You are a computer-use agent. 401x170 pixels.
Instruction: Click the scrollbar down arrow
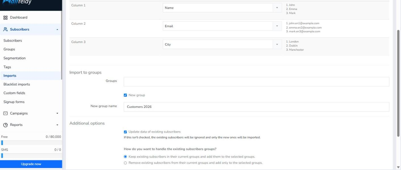398,167
